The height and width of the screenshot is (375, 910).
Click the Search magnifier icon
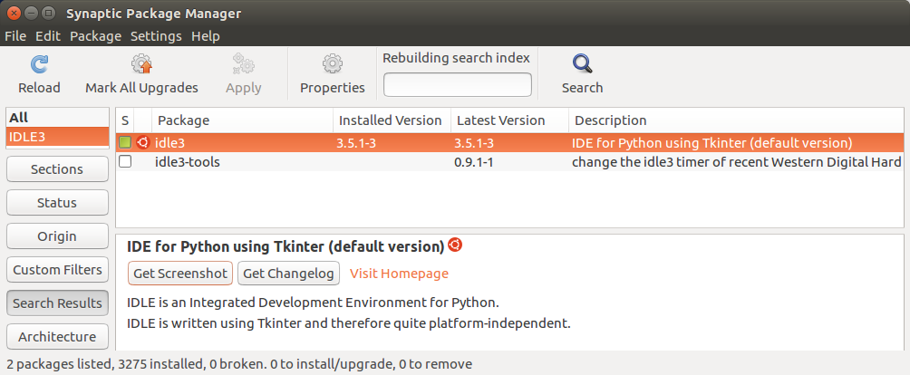click(x=582, y=63)
